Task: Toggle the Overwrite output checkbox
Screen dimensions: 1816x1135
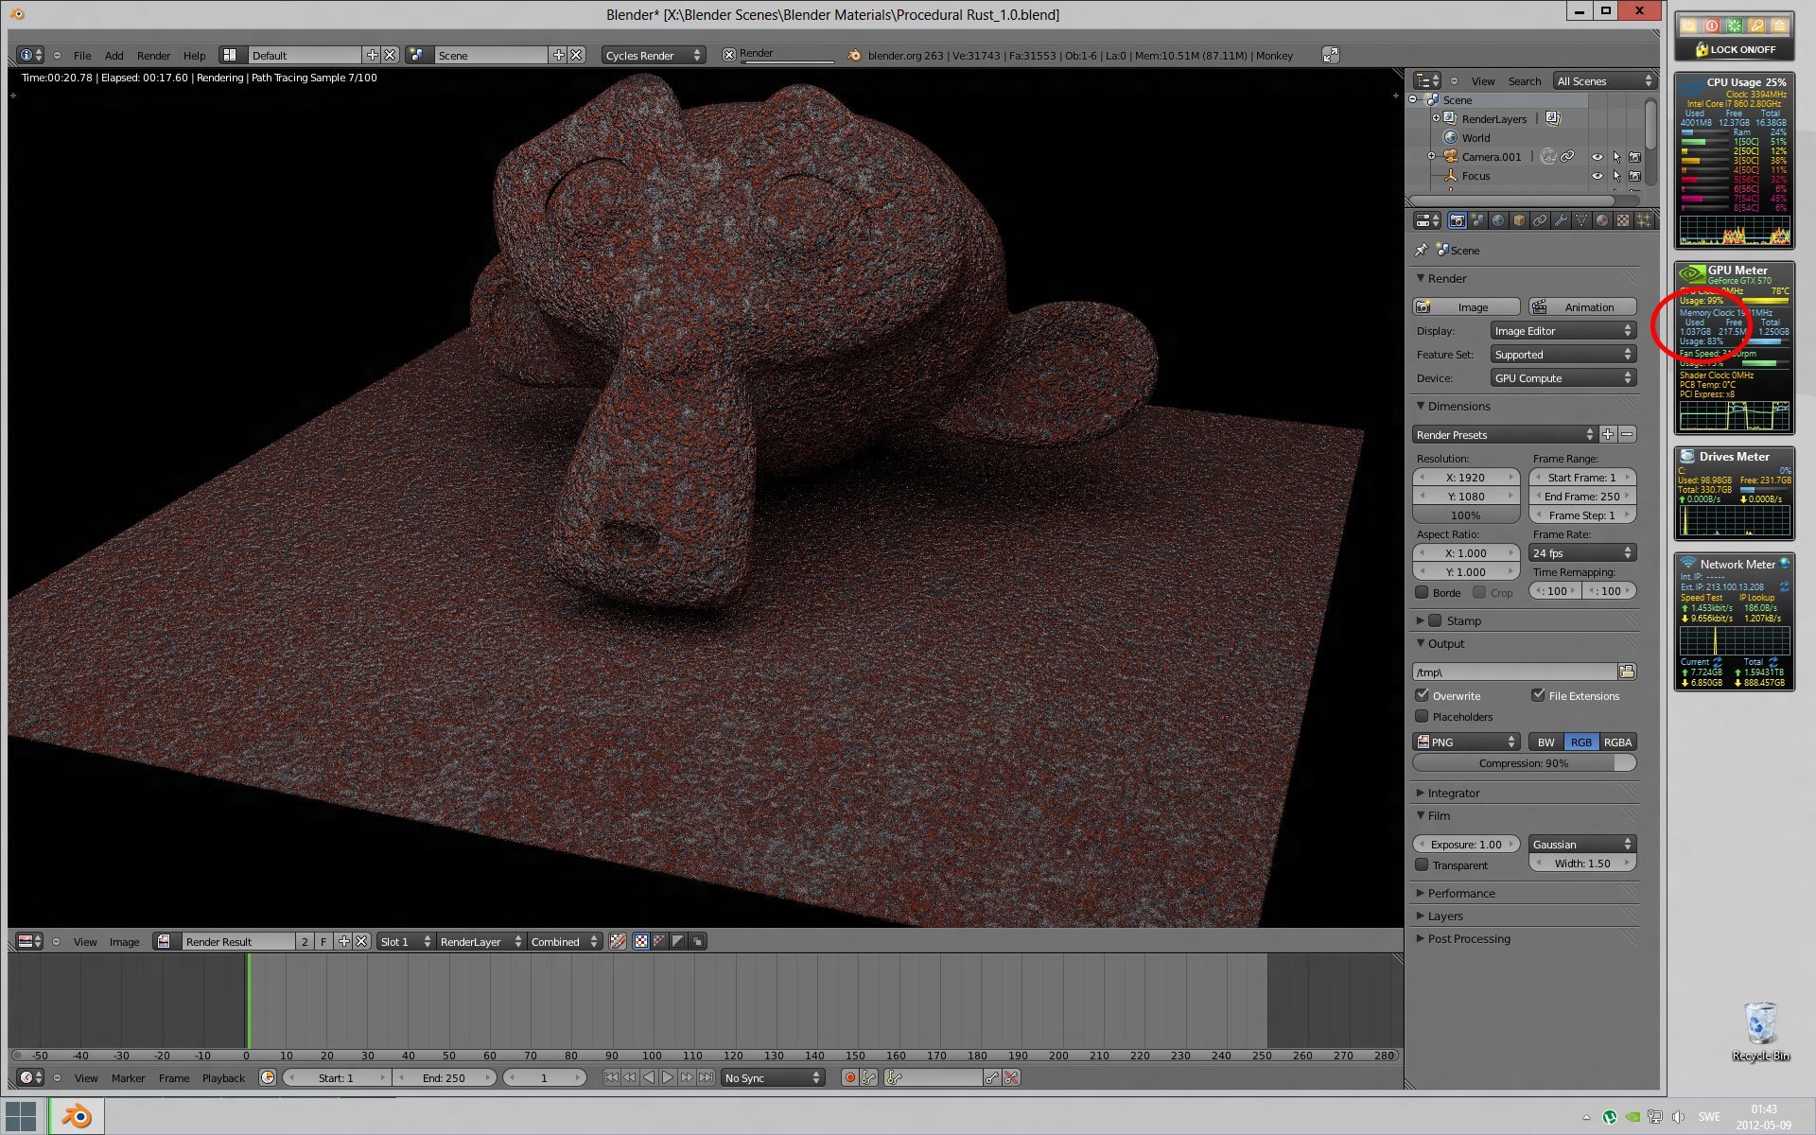Action: (1423, 693)
